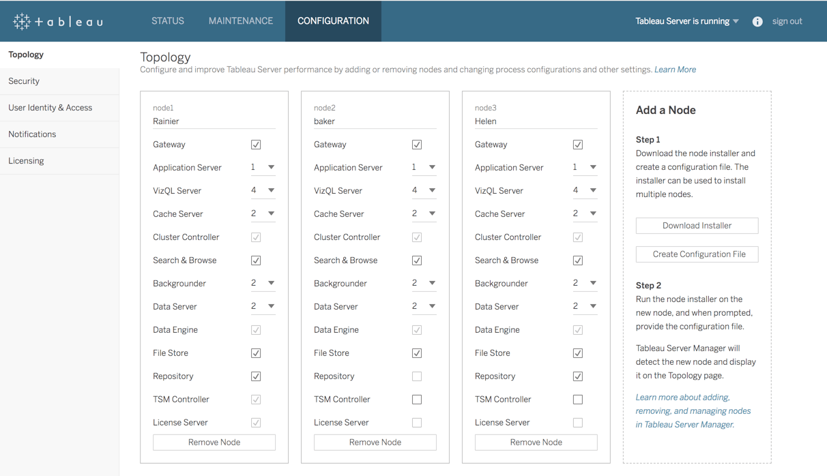Screen dimensions: 827x476
Task: Toggle Search & Browse on node1
Action: pyautogui.click(x=256, y=261)
